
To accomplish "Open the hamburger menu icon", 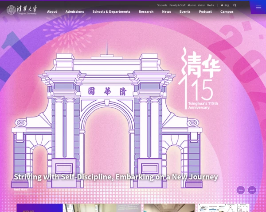I will point(258,8).
